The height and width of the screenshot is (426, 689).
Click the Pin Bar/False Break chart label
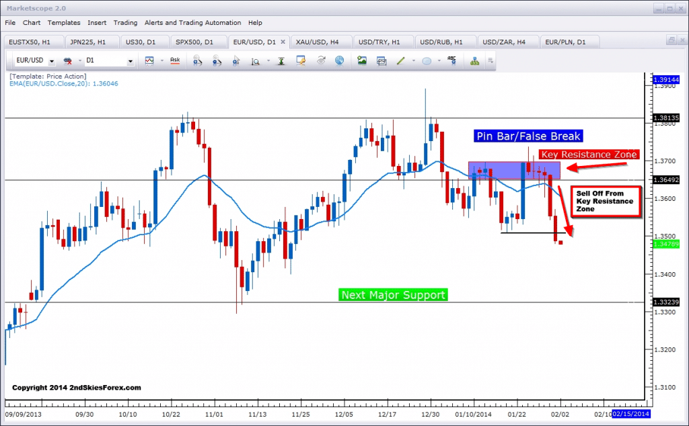pos(528,136)
